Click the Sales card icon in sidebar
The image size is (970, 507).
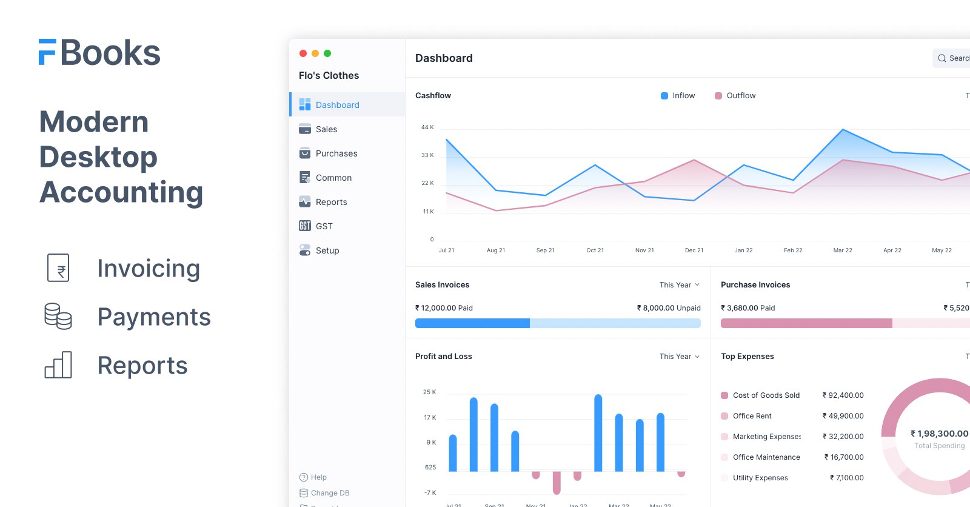point(305,129)
